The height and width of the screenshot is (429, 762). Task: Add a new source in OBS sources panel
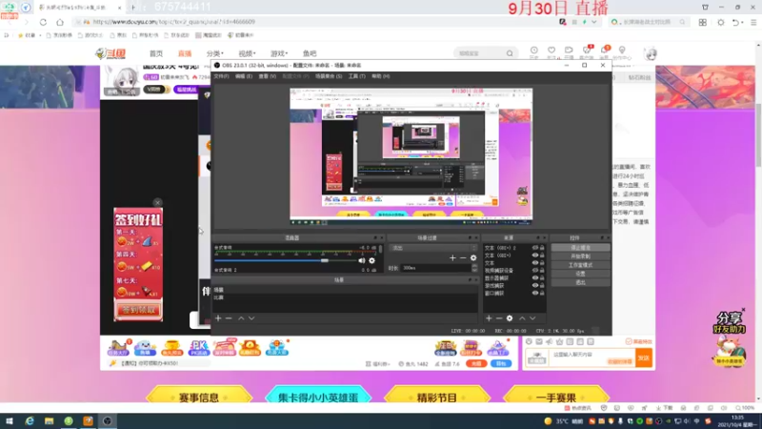[489, 318]
